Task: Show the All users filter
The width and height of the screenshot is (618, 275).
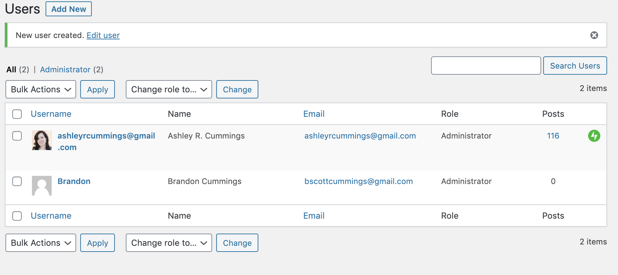Action: point(11,70)
